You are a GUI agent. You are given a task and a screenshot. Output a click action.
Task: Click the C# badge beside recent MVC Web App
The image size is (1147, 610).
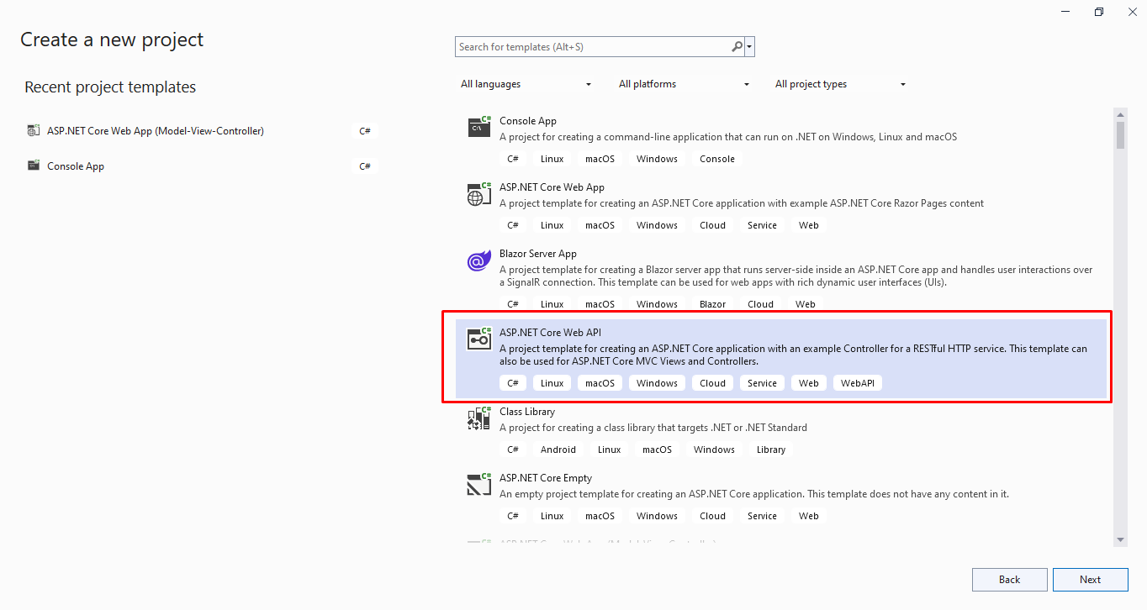click(x=365, y=131)
